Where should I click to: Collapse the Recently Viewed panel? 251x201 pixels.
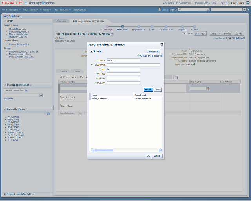[x=5, y=109]
